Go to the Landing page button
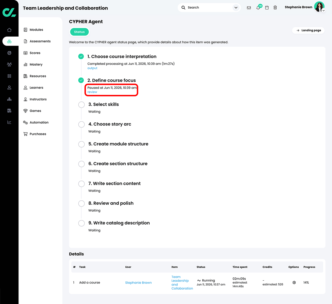The image size is (332, 304). pyautogui.click(x=308, y=30)
